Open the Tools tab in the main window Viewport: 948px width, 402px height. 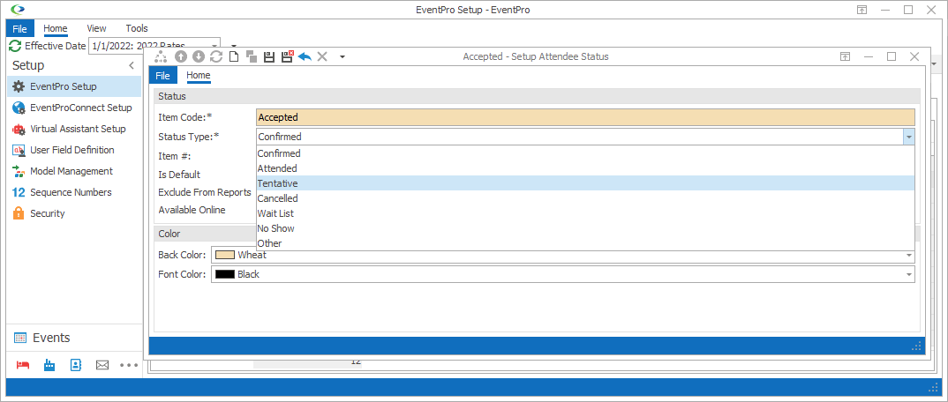[x=137, y=28]
